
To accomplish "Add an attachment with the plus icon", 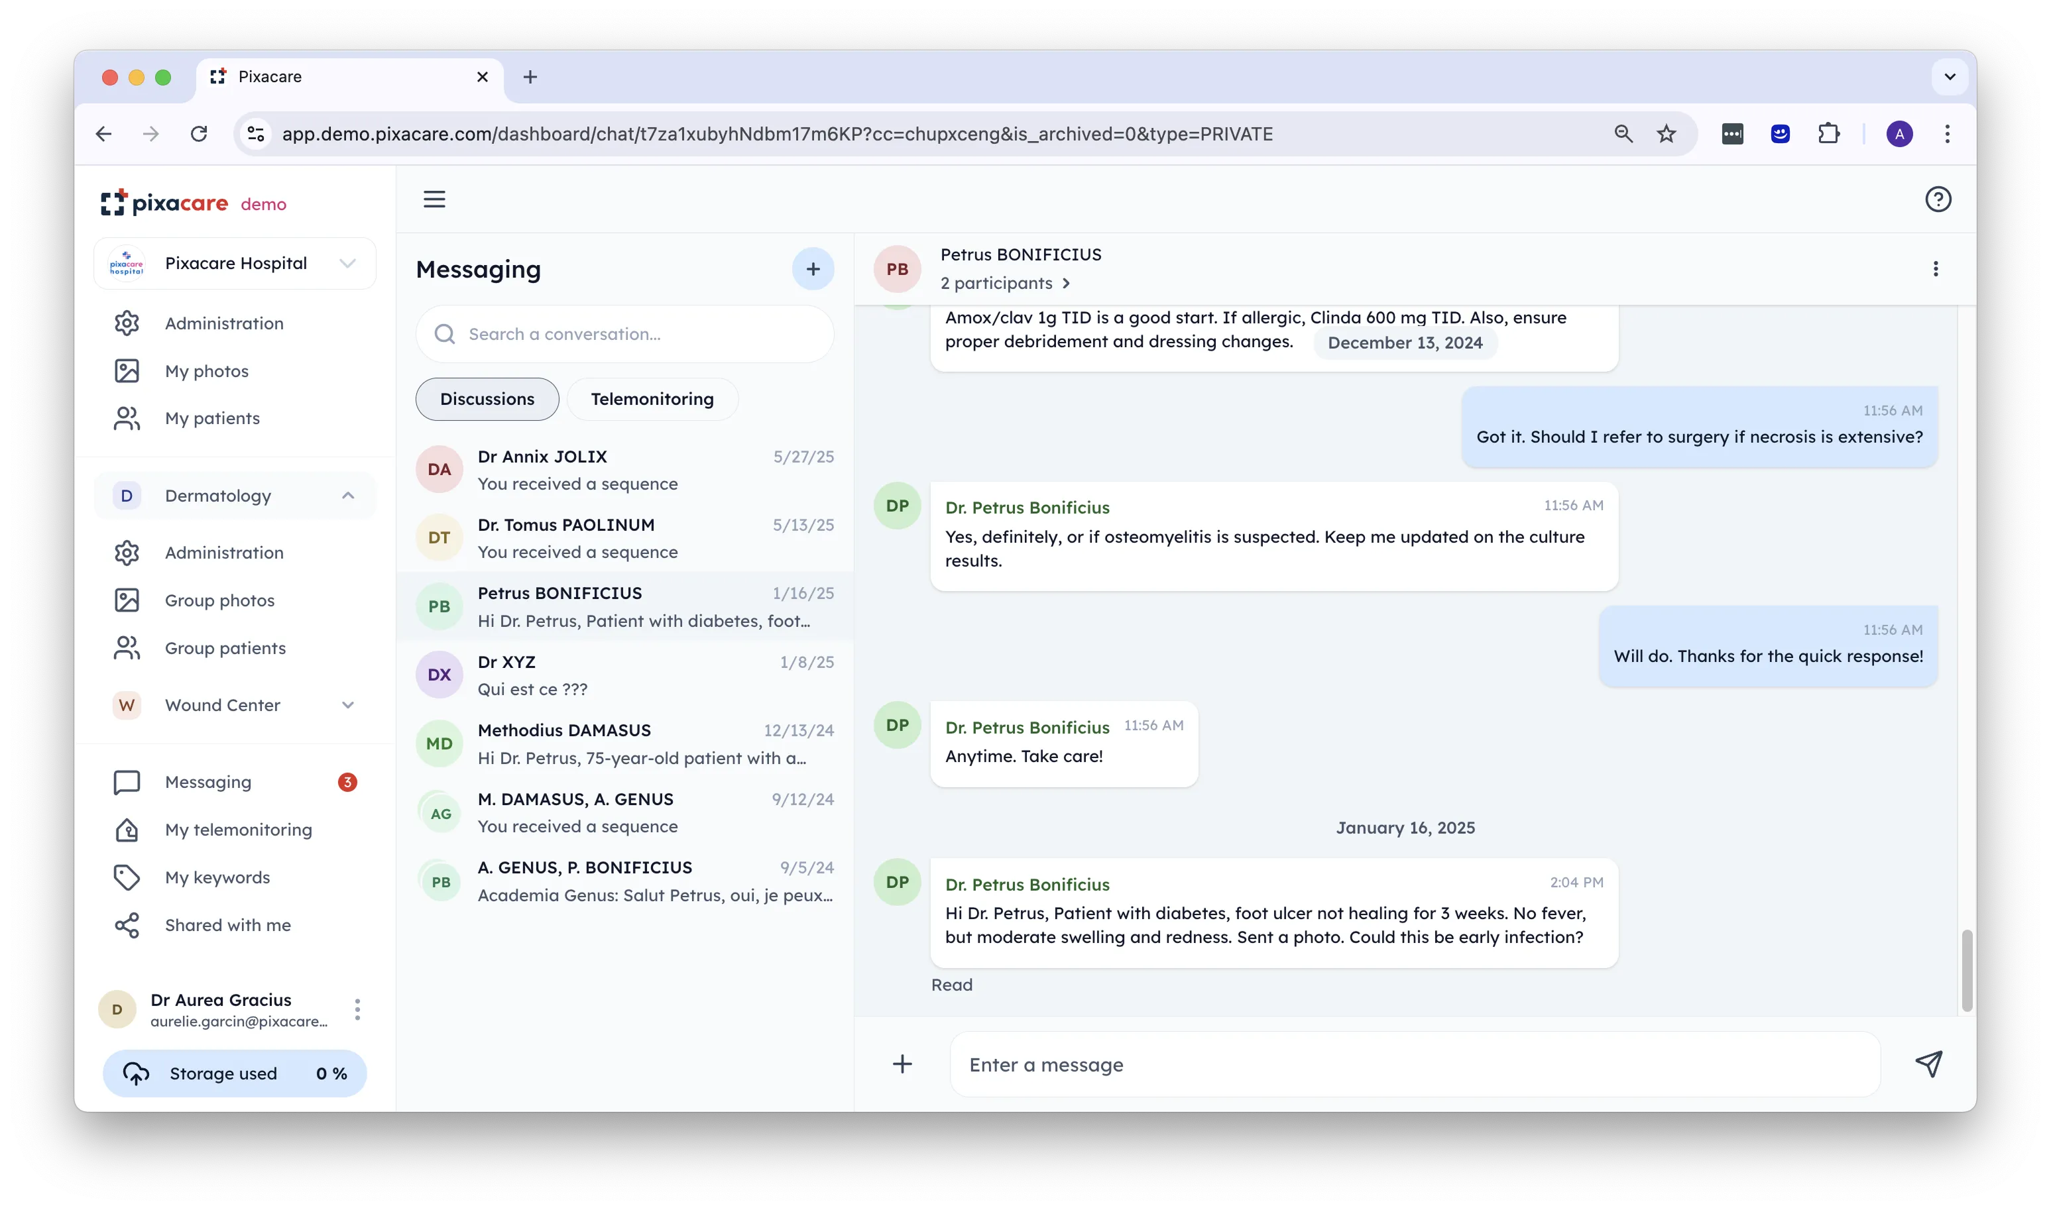I will coord(902,1064).
